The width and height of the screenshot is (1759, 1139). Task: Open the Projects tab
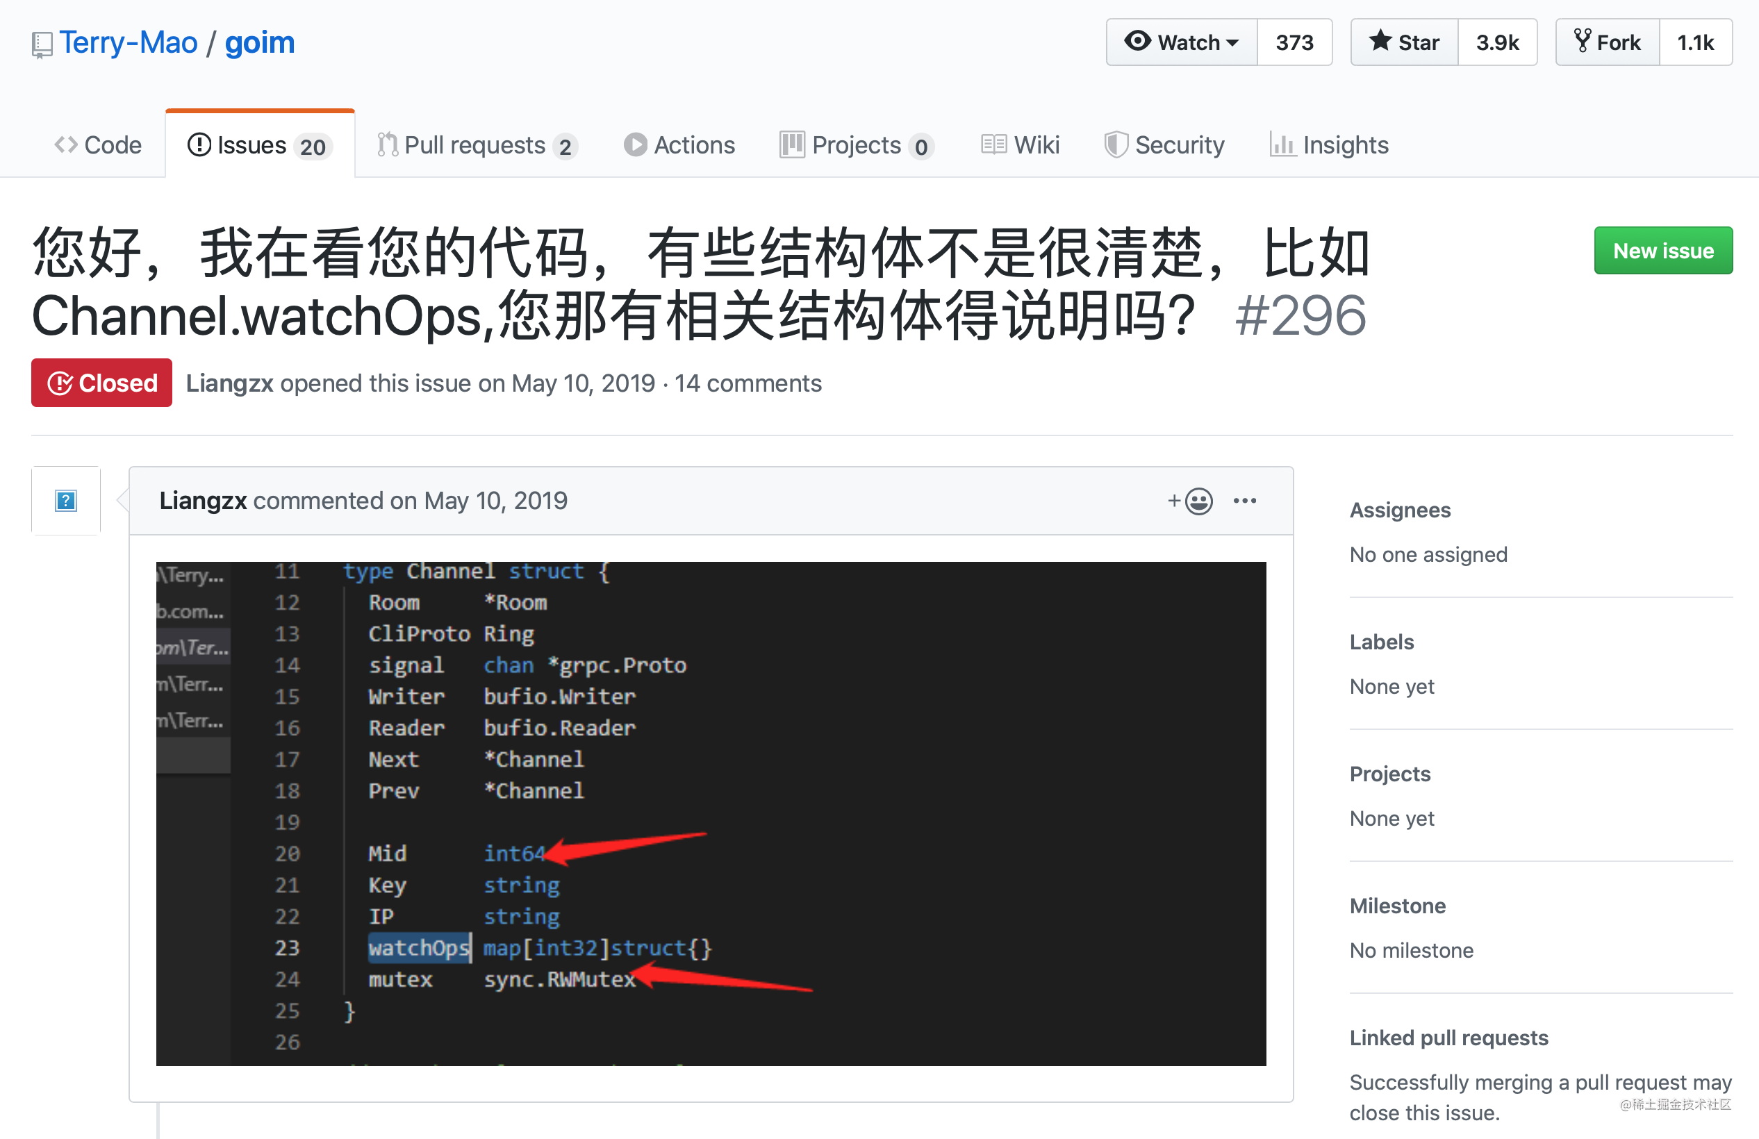(x=857, y=144)
